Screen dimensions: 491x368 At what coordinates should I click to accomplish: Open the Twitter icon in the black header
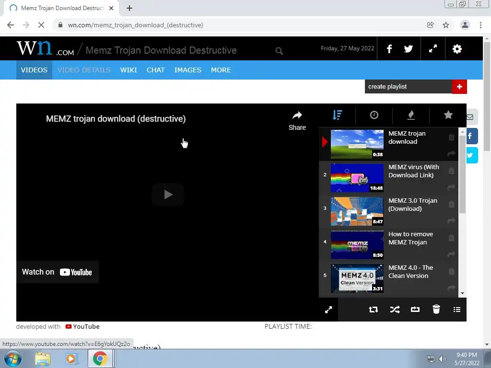(x=409, y=49)
